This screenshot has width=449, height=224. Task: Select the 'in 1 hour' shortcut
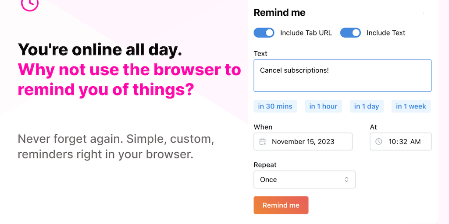pos(323,106)
